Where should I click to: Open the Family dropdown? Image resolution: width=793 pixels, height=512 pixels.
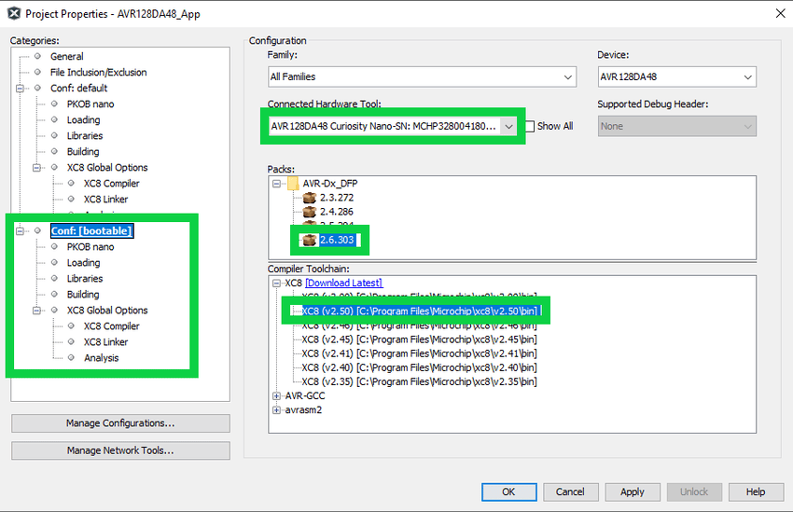point(423,76)
